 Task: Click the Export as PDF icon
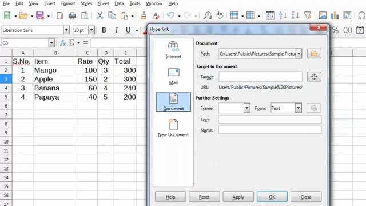click(60, 16)
